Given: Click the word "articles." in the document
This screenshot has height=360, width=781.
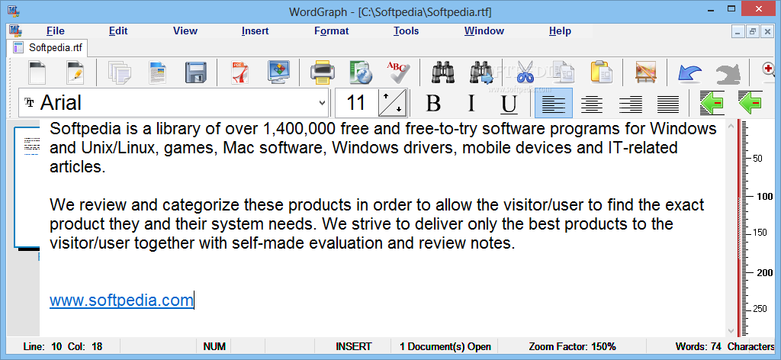Looking at the screenshot, I should coord(77,167).
